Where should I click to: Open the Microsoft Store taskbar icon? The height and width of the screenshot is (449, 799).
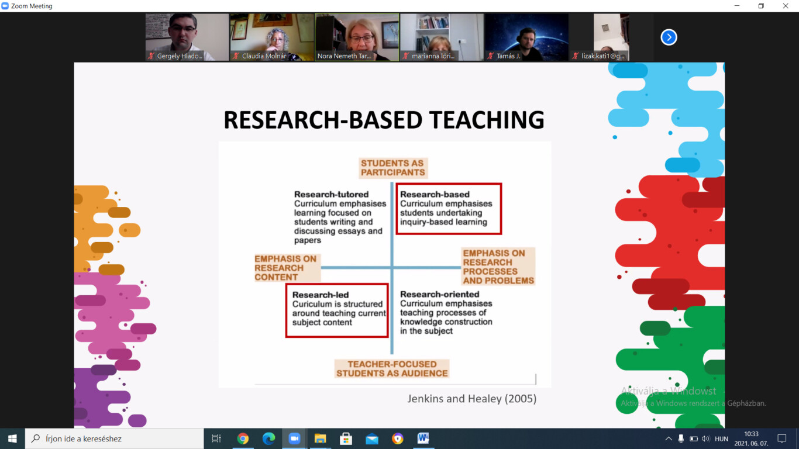(346, 438)
